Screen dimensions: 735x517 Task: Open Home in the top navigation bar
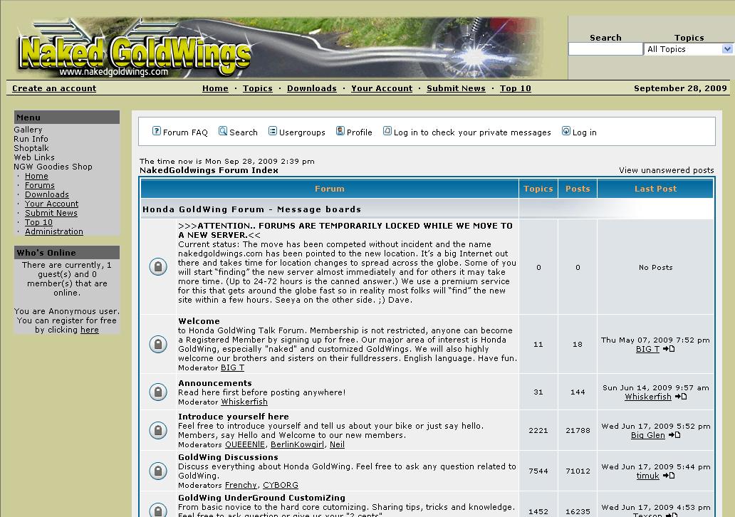(x=215, y=88)
